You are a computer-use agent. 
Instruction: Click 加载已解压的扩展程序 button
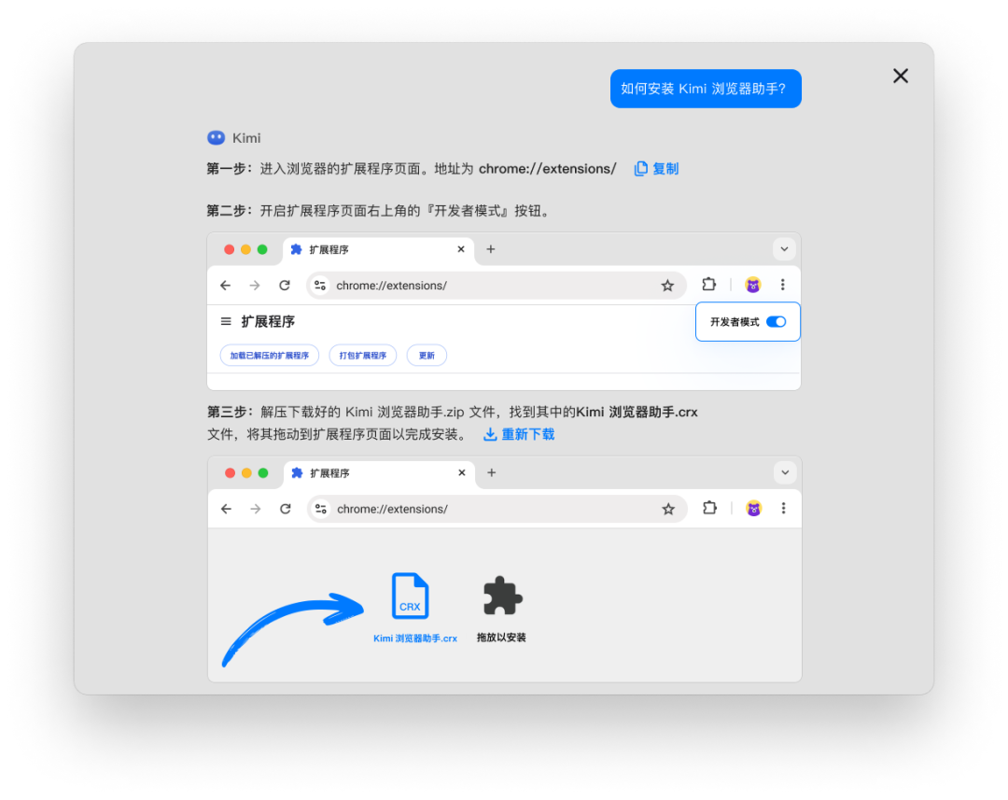pos(270,356)
